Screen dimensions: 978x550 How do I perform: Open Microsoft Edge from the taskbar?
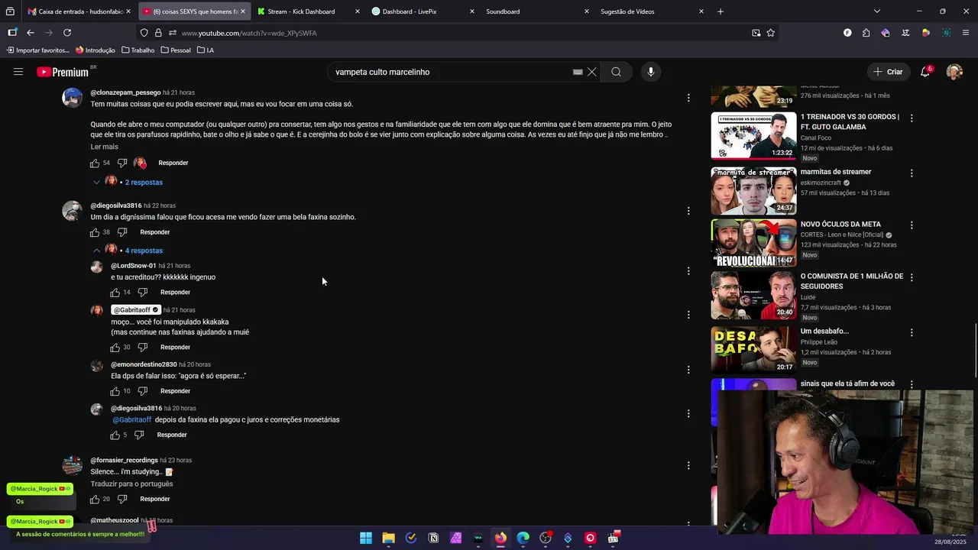[523, 538]
